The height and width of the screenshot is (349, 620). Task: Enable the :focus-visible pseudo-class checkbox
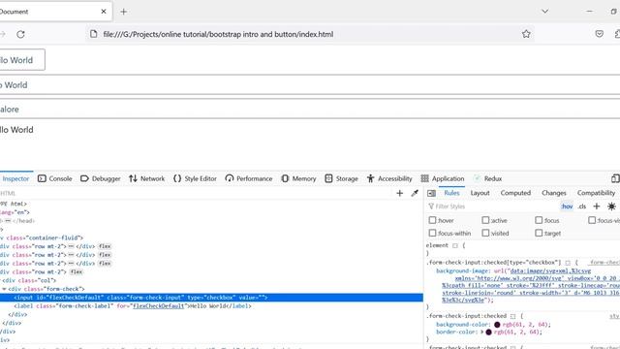pos(592,220)
